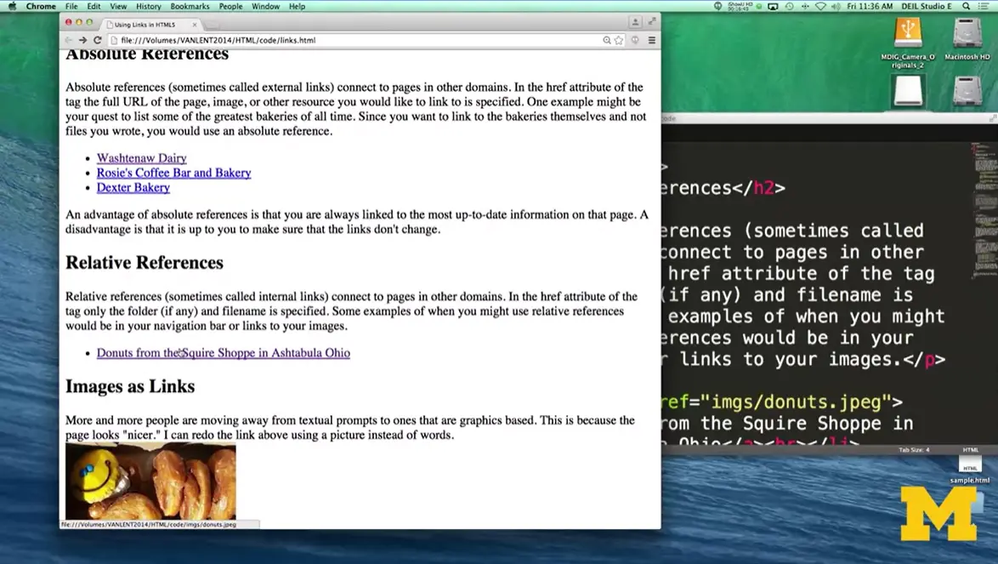
Task: Open the Bookmarks menu
Action: [190, 6]
